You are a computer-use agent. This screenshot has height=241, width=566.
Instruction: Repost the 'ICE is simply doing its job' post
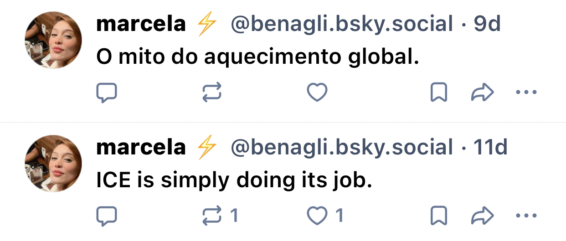(212, 216)
